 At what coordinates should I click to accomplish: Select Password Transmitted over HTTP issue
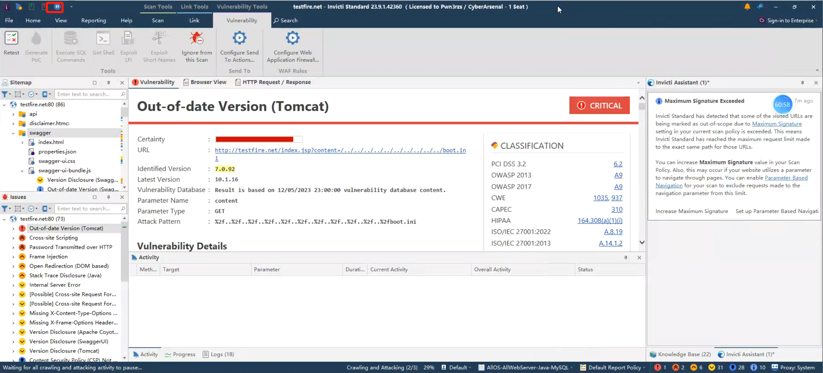coord(71,247)
